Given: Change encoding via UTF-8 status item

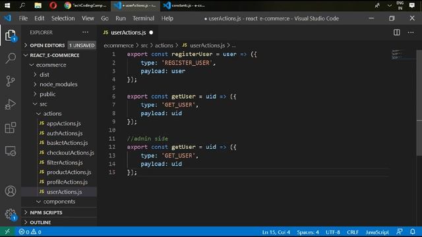Looking at the screenshot, I should tap(332, 232).
